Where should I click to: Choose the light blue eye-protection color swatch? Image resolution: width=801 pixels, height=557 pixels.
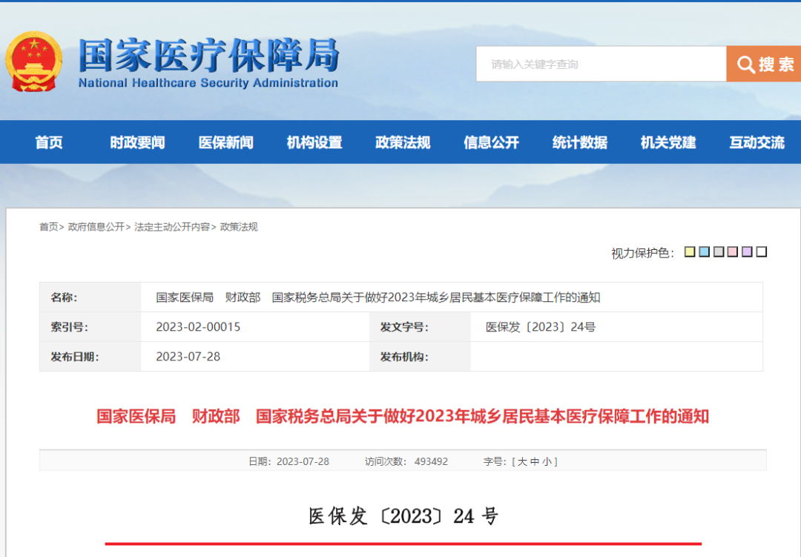(704, 252)
